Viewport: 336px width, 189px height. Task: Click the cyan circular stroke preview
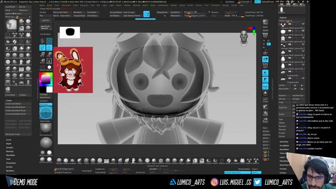point(46,113)
